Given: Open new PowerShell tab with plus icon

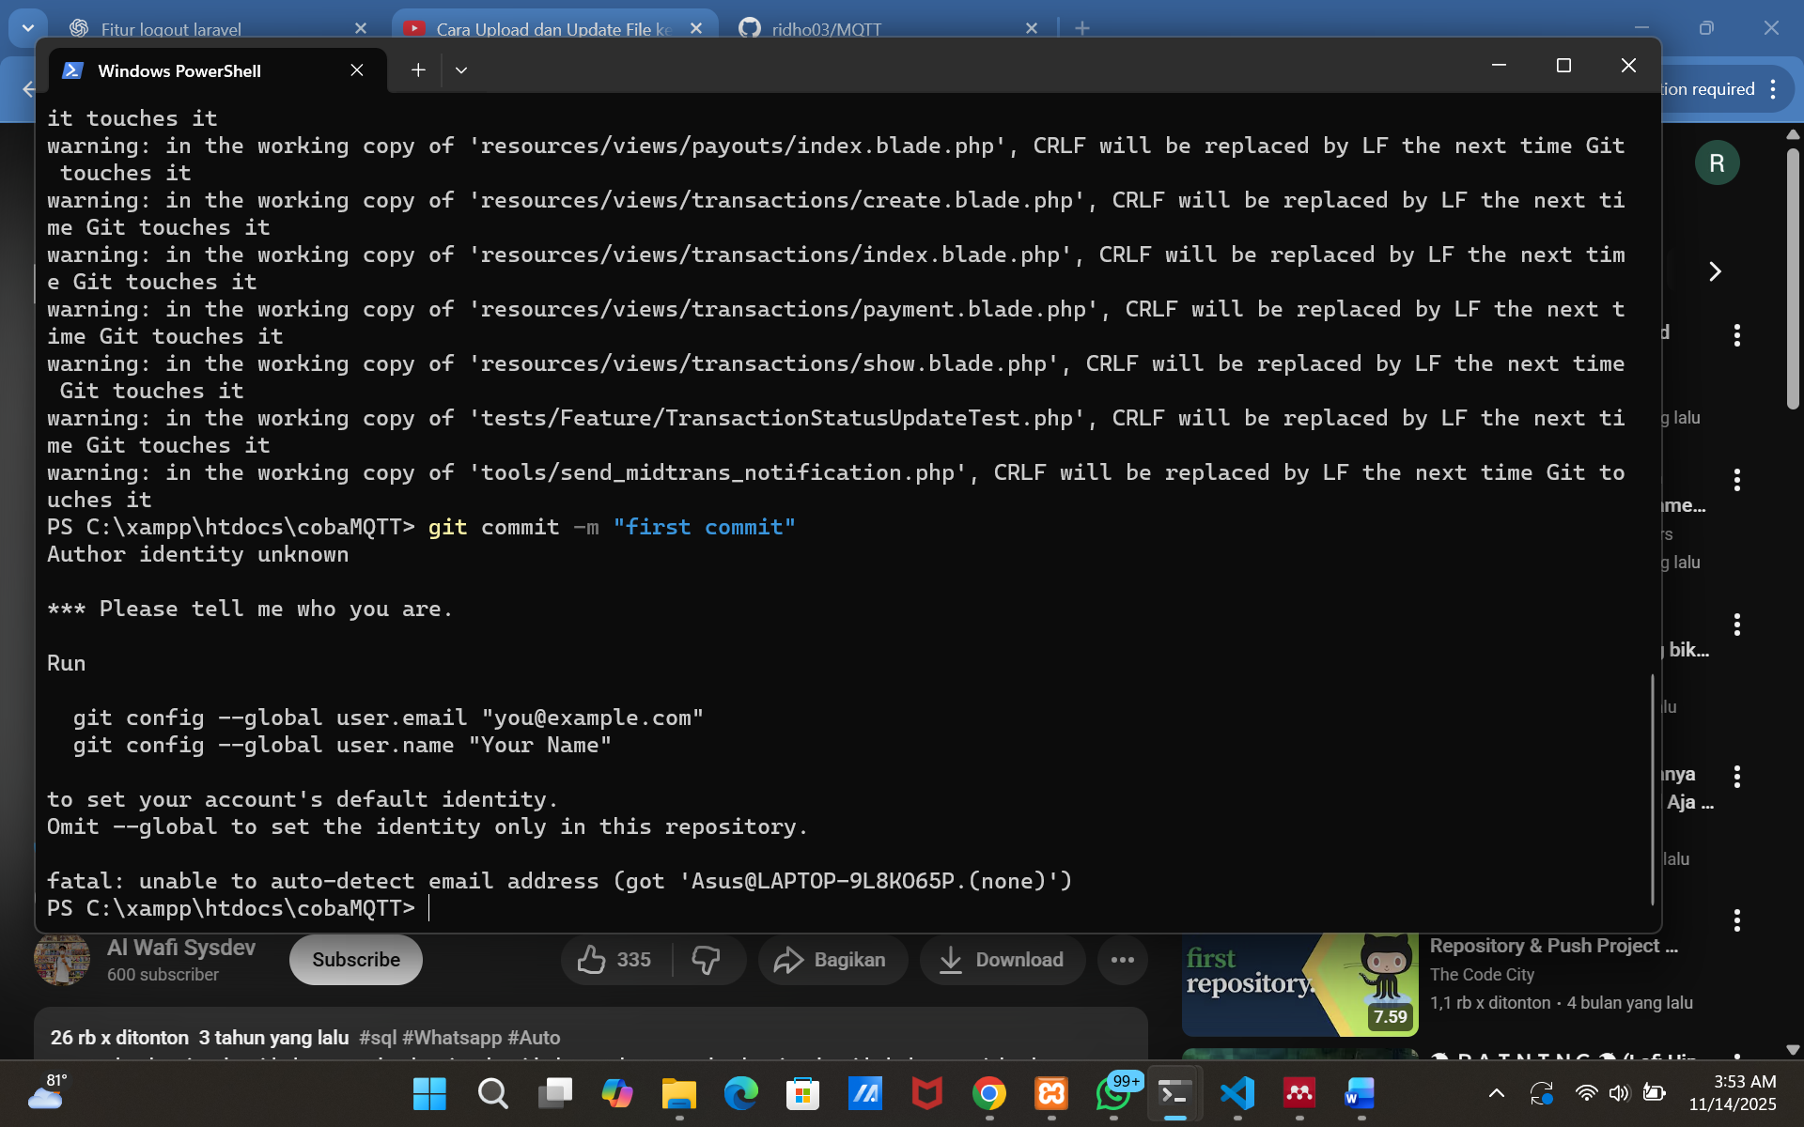Looking at the screenshot, I should point(418,70).
